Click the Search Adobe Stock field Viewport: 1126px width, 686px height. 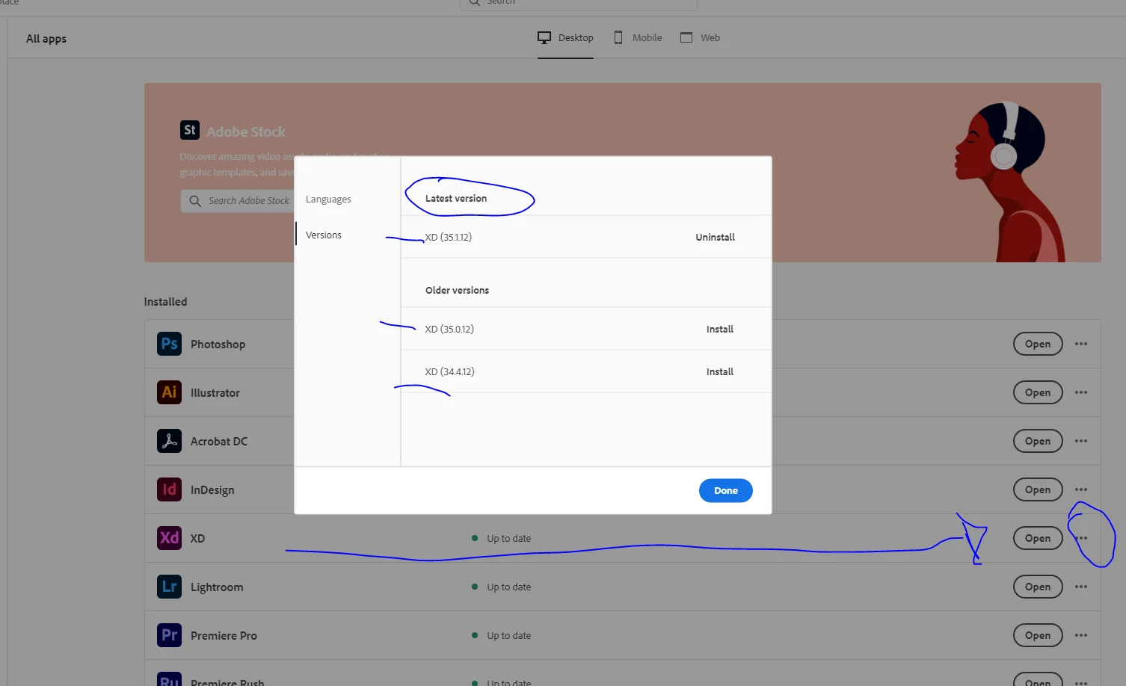238,201
